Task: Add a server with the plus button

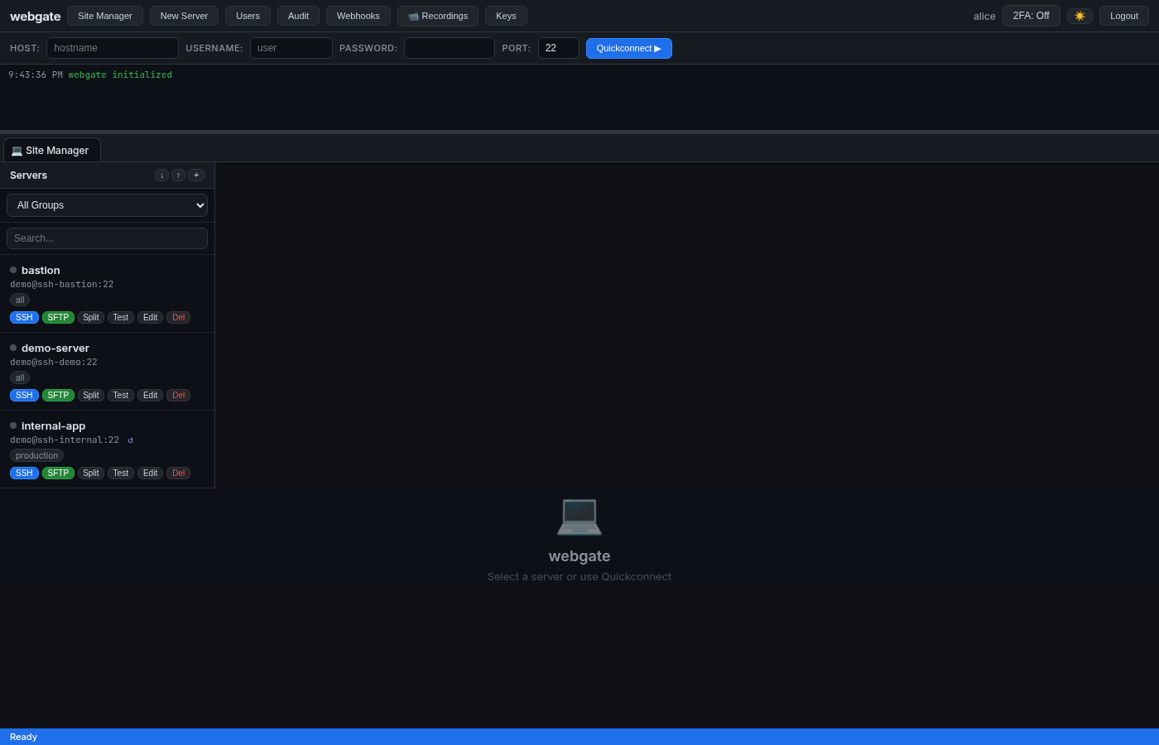Action: [196, 175]
